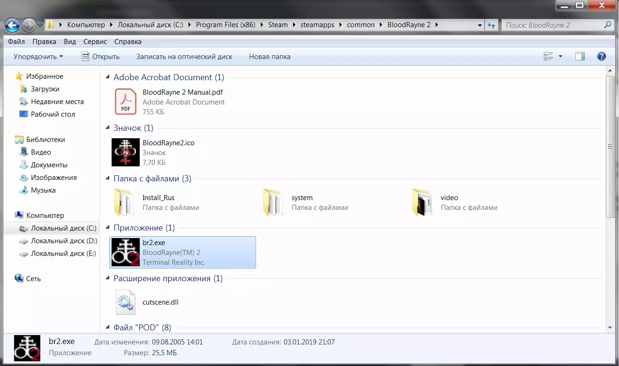Select the cutscene.dll file icon
Viewport: 619px width, 366px height.
coord(126,302)
